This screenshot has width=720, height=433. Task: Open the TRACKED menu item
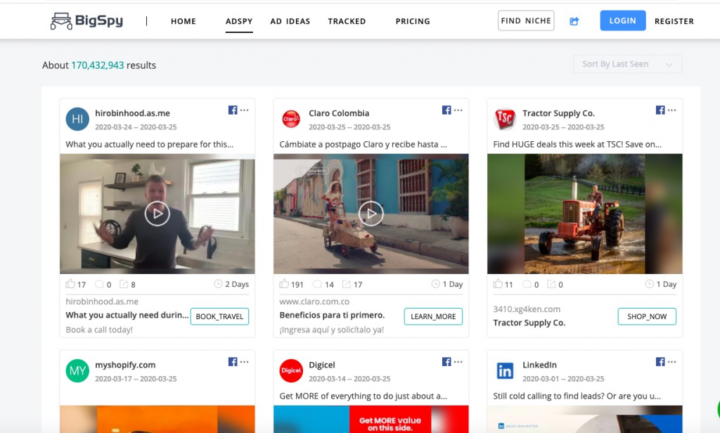(347, 21)
